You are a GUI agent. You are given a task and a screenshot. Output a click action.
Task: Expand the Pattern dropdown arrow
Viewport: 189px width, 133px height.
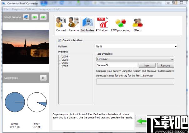pyautogui.click(x=176, y=47)
